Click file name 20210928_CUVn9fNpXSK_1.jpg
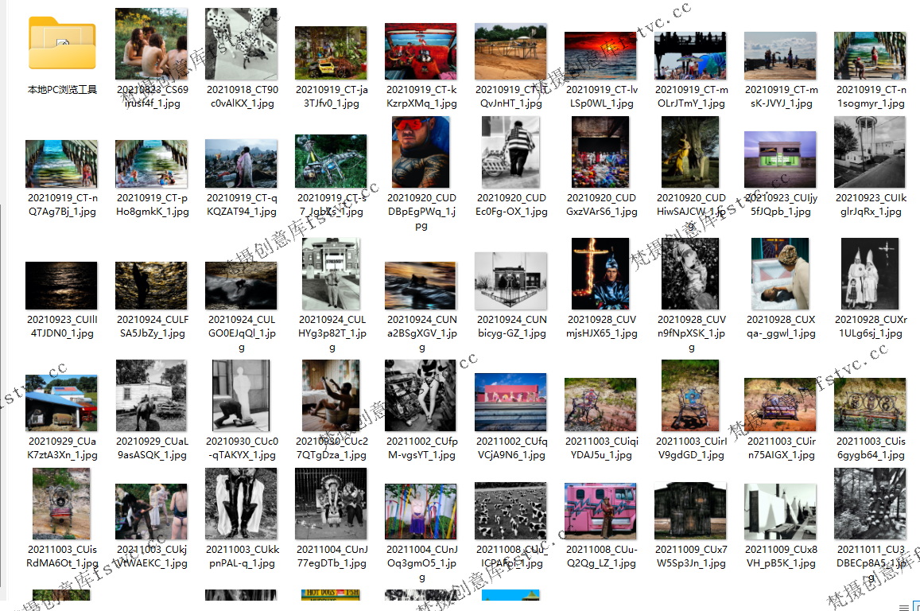 coord(691,333)
